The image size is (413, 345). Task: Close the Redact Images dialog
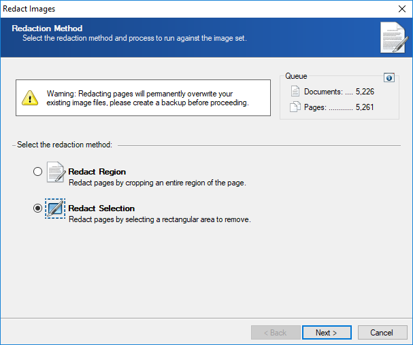point(400,9)
